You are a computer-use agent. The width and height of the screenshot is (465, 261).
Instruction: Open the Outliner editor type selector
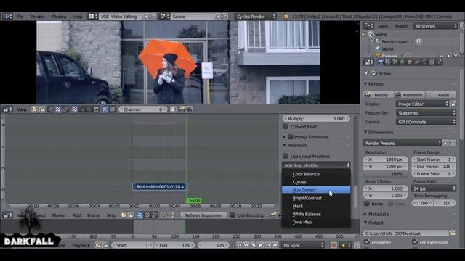click(368, 26)
